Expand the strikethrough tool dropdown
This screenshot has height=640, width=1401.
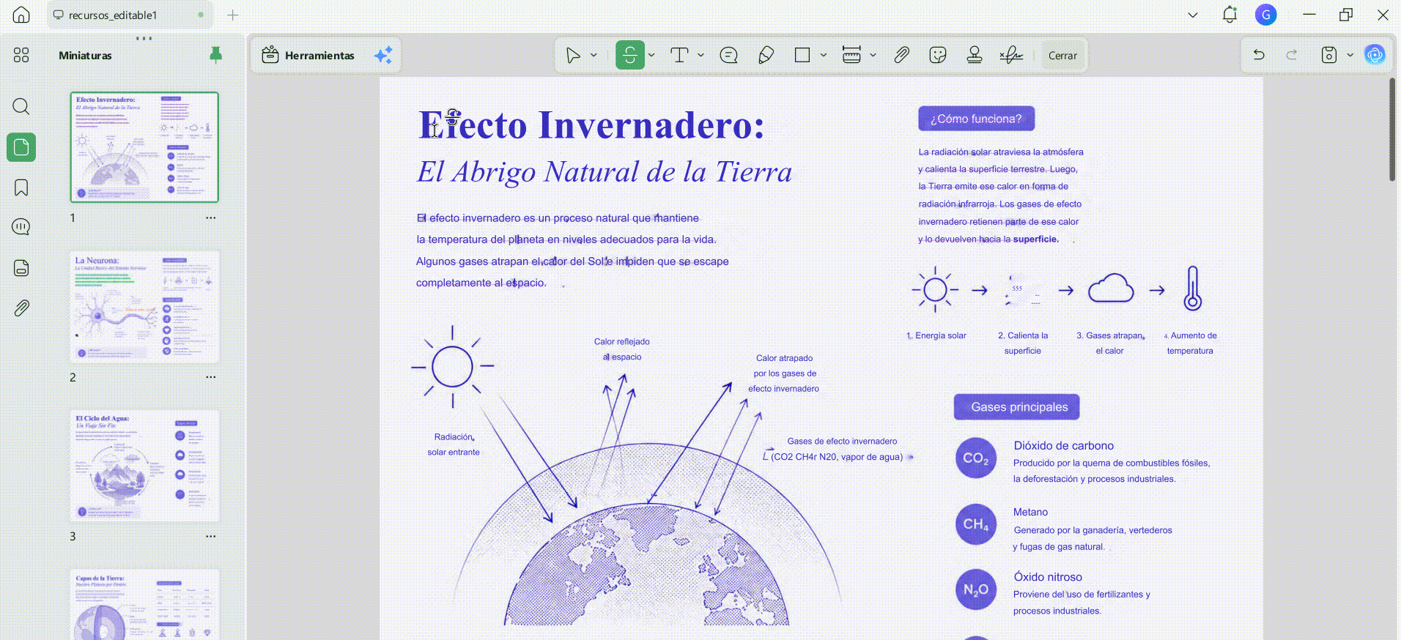click(651, 55)
